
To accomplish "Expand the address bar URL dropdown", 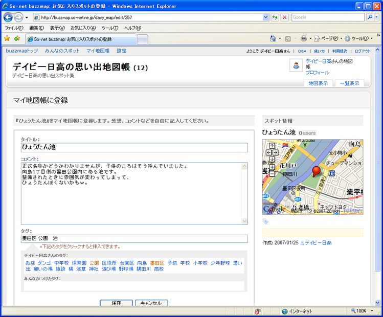I will tap(266, 17).
